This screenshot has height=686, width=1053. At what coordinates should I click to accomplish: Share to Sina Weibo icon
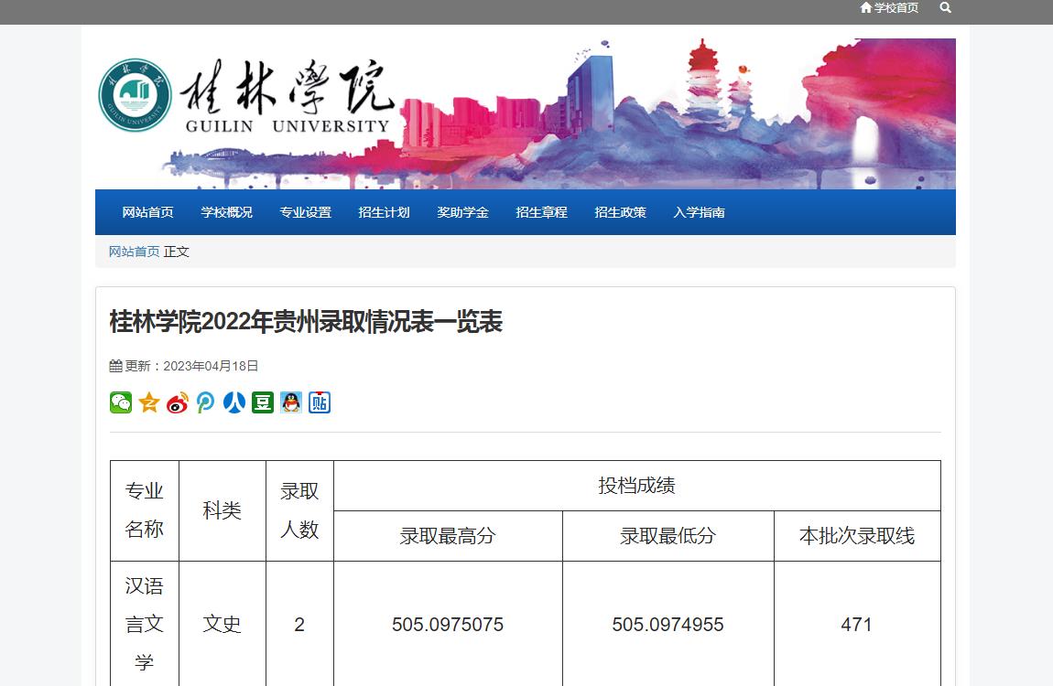(178, 402)
